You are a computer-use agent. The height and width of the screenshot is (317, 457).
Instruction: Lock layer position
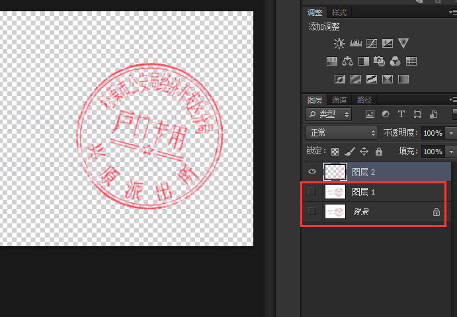pyautogui.click(x=364, y=152)
